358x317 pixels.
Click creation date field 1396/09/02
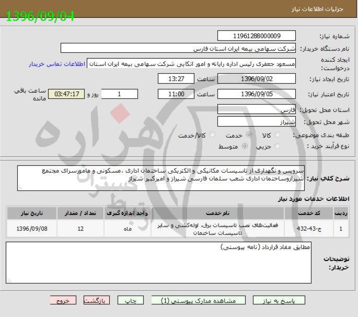pos(257,79)
